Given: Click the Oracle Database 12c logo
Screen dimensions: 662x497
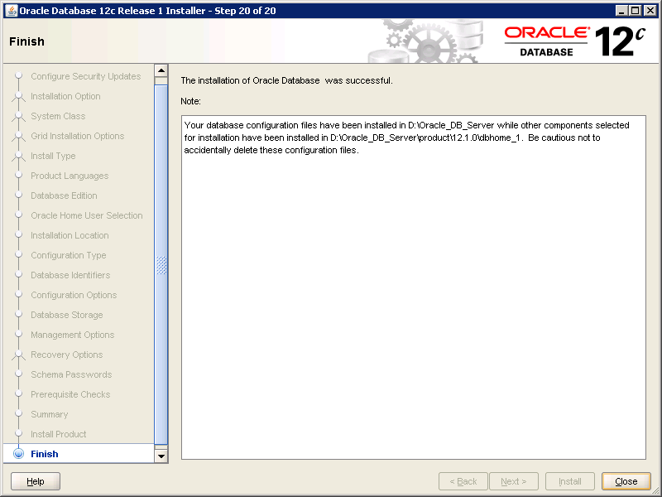Looking at the screenshot, I should [575, 41].
